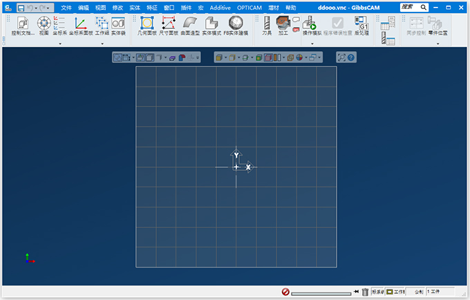
Task: Click the small white speech-balloon icon beside 加工
Action: pyautogui.click(x=296, y=20)
